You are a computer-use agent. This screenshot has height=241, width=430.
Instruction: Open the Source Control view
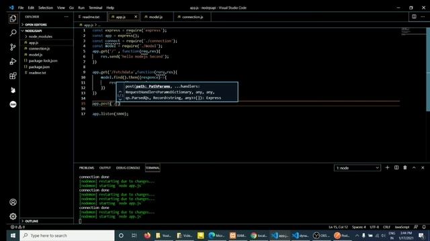tap(13, 47)
